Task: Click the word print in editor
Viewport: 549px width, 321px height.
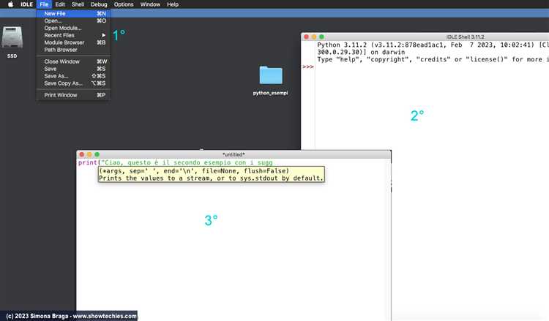Action: pyautogui.click(x=88, y=162)
